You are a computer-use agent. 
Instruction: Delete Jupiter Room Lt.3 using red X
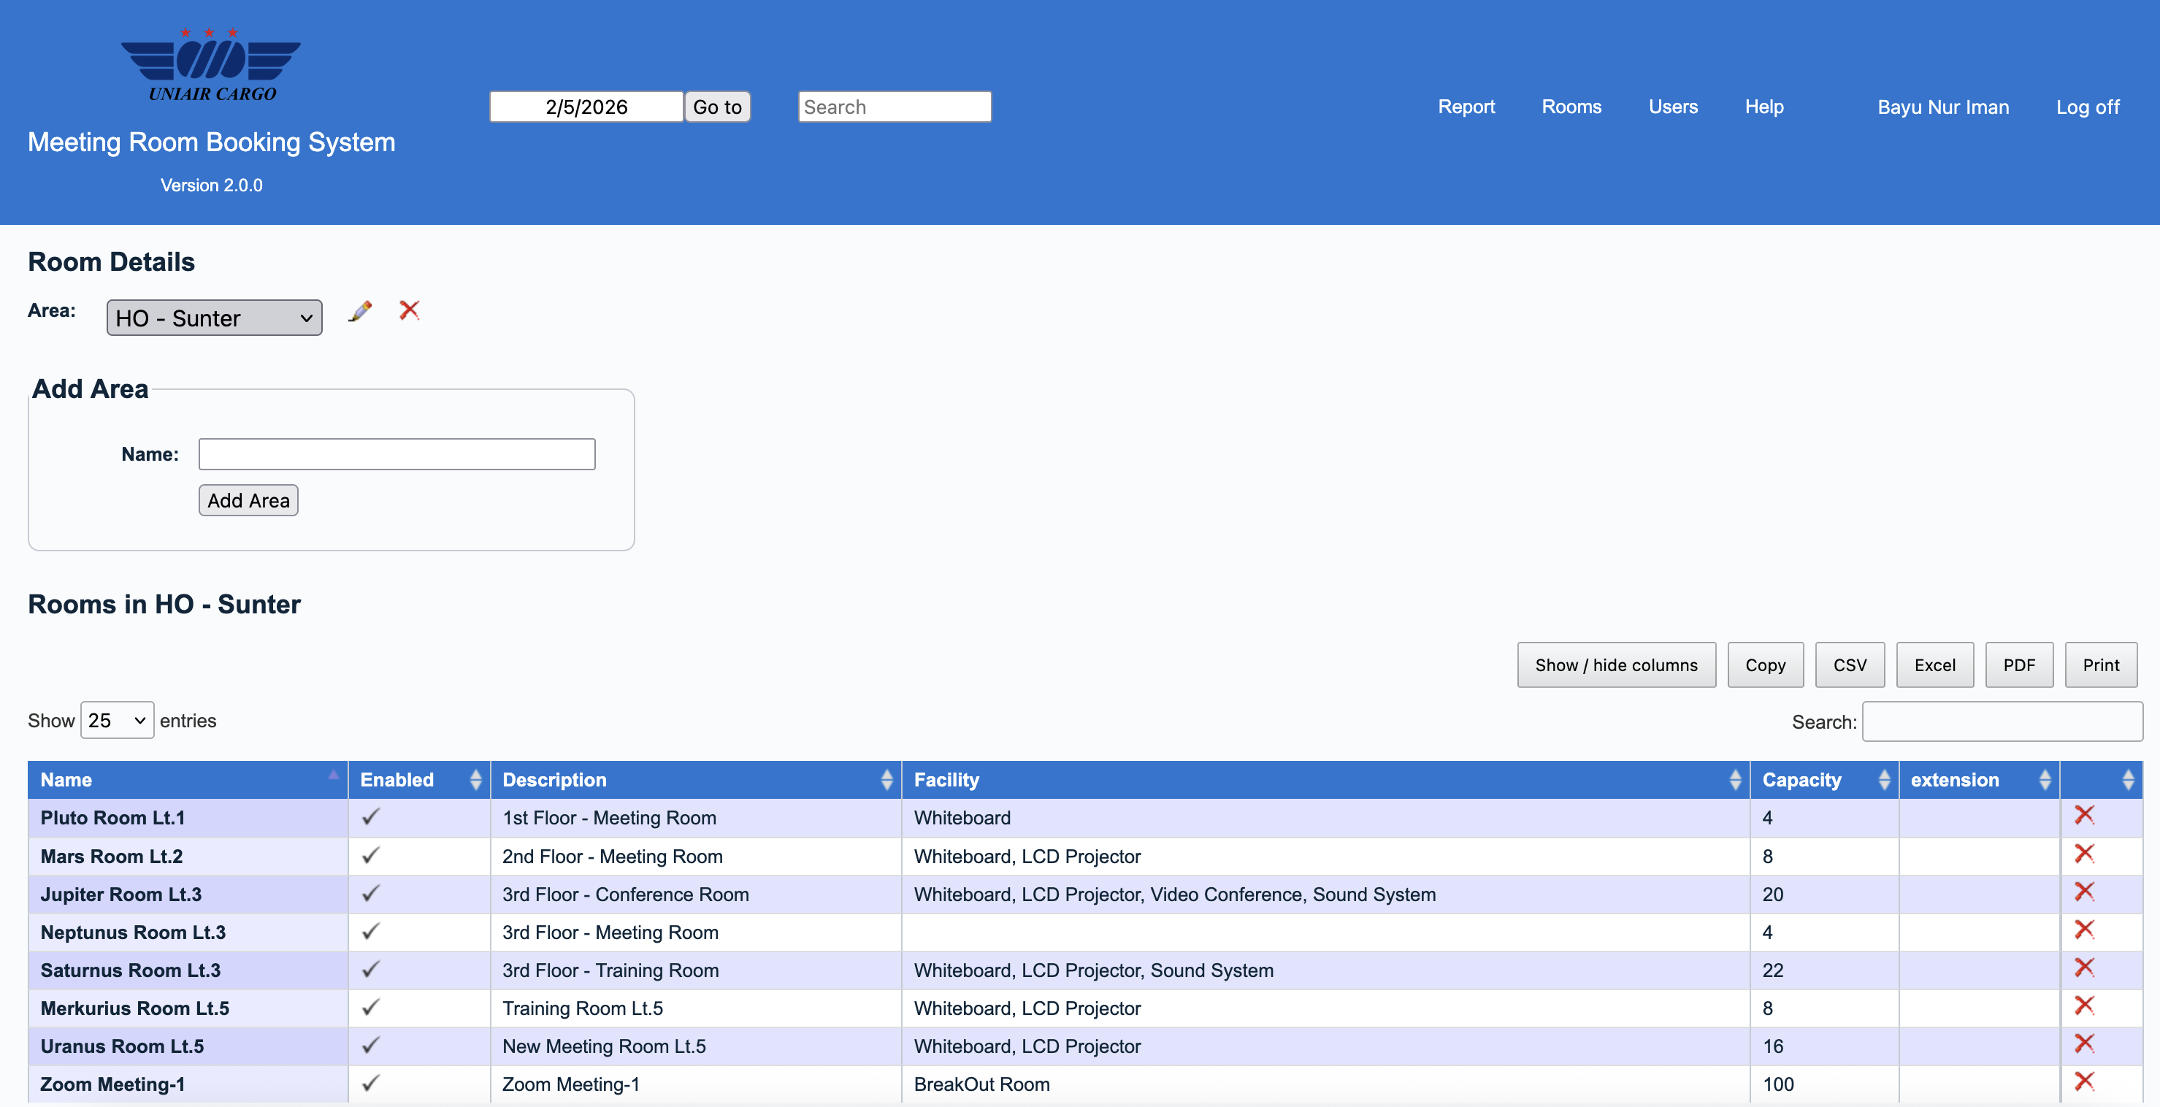(x=2084, y=892)
